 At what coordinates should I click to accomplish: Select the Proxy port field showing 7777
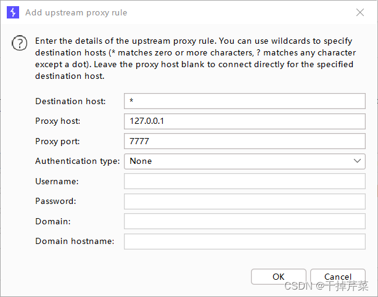[245, 141]
